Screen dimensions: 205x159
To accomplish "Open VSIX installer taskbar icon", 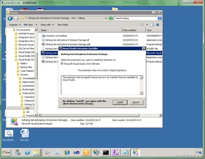I will pos(135,152).
